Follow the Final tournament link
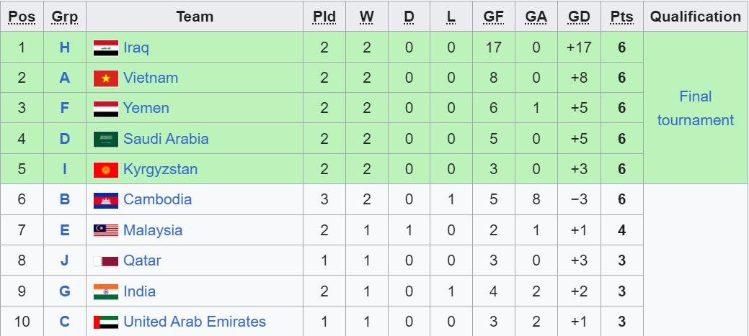The image size is (749, 336). point(695,109)
